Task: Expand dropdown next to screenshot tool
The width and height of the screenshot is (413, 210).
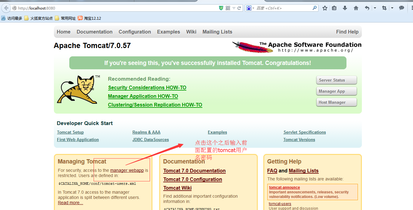Action: point(392,8)
